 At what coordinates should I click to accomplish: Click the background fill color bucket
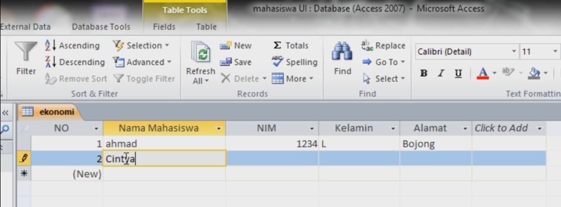click(x=534, y=73)
